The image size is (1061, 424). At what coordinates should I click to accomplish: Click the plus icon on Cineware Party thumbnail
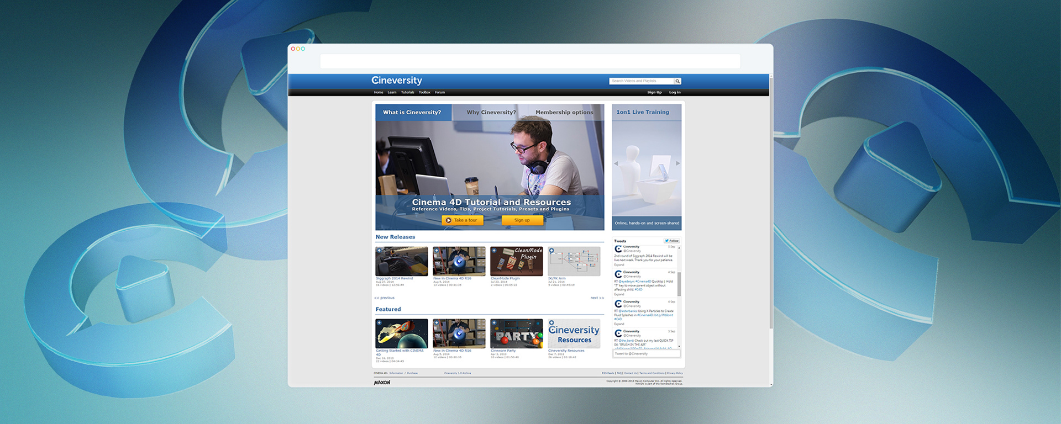pyautogui.click(x=494, y=323)
